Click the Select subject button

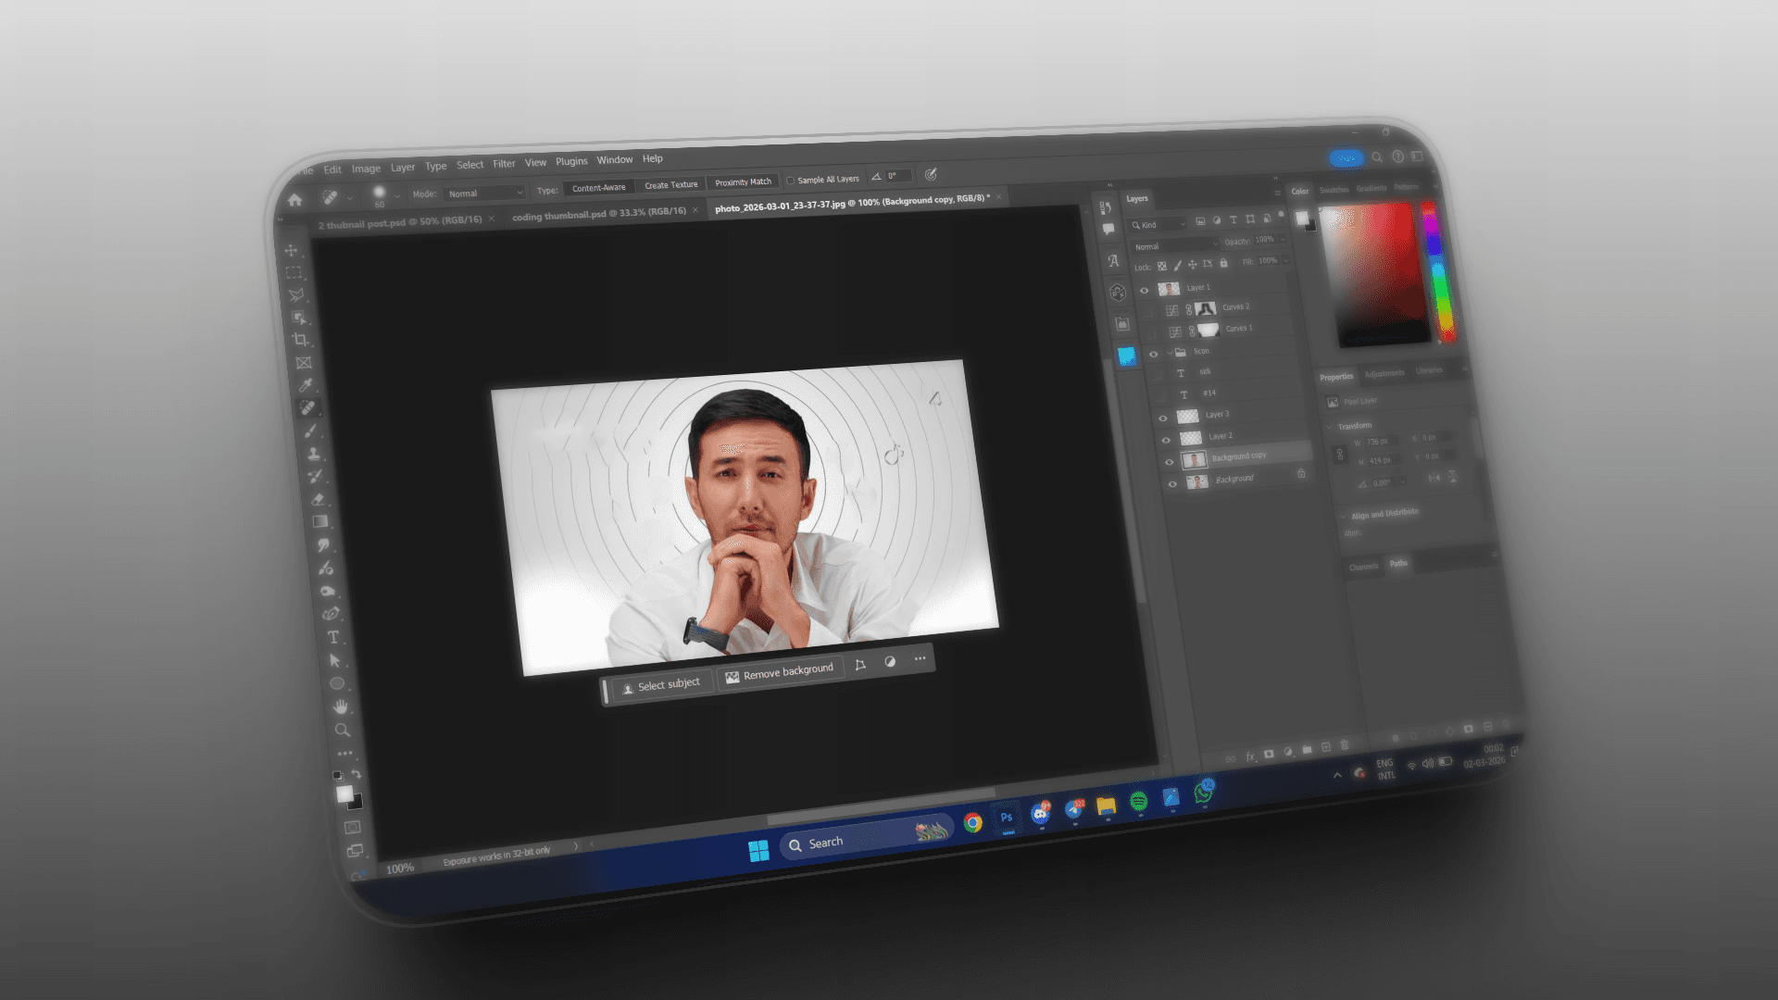click(x=660, y=685)
